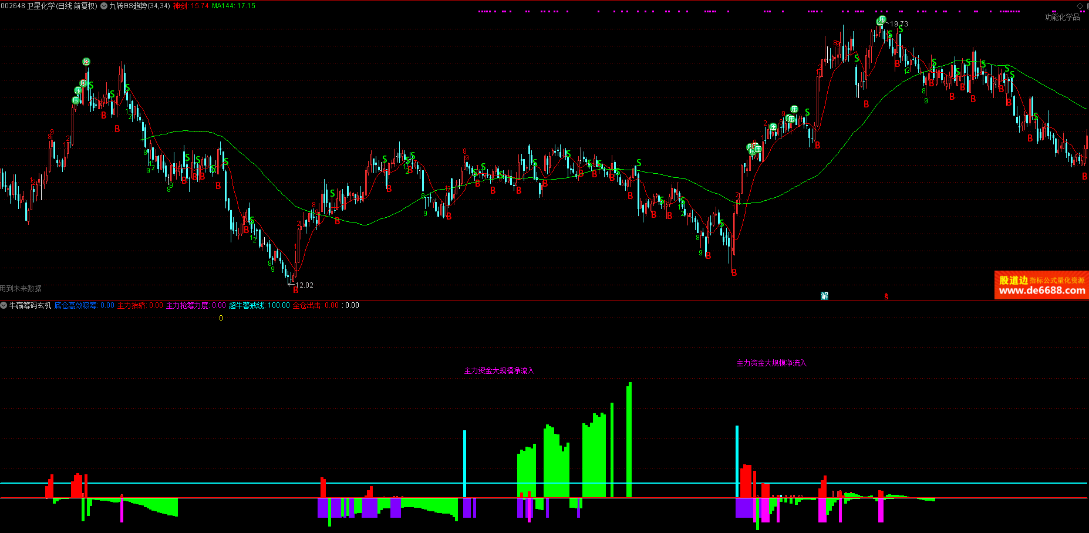Click the 解 marker icon at chart bottom
This screenshot has height=533, width=1089.
pyautogui.click(x=824, y=296)
